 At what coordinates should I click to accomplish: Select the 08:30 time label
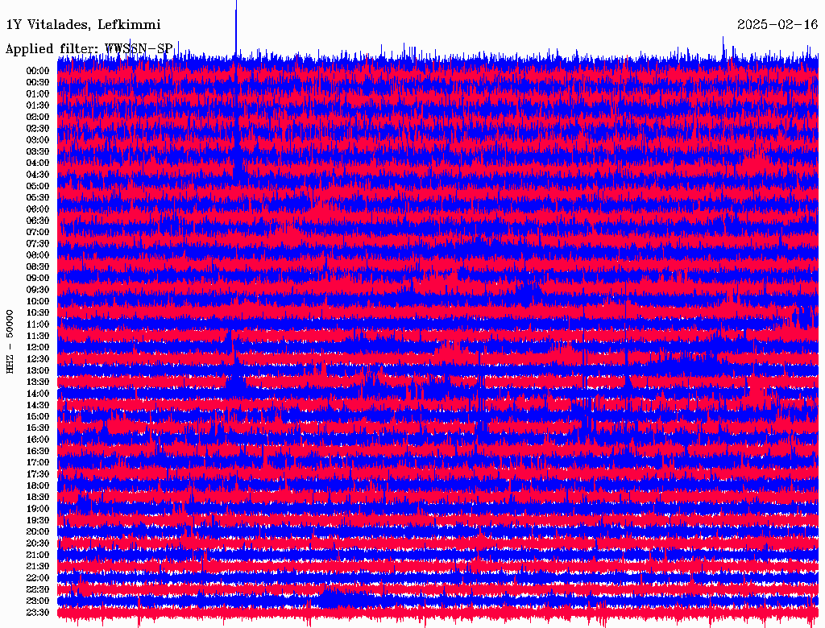pyautogui.click(x=38, y=266)
